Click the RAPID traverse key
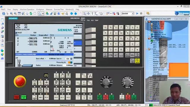Screen dimensions: 190x107 click(84, 83)
